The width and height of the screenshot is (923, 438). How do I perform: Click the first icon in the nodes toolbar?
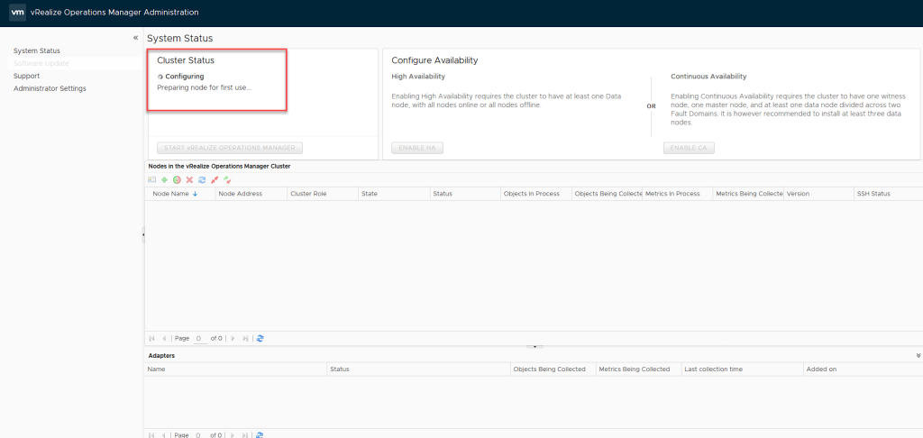point(152,180)
